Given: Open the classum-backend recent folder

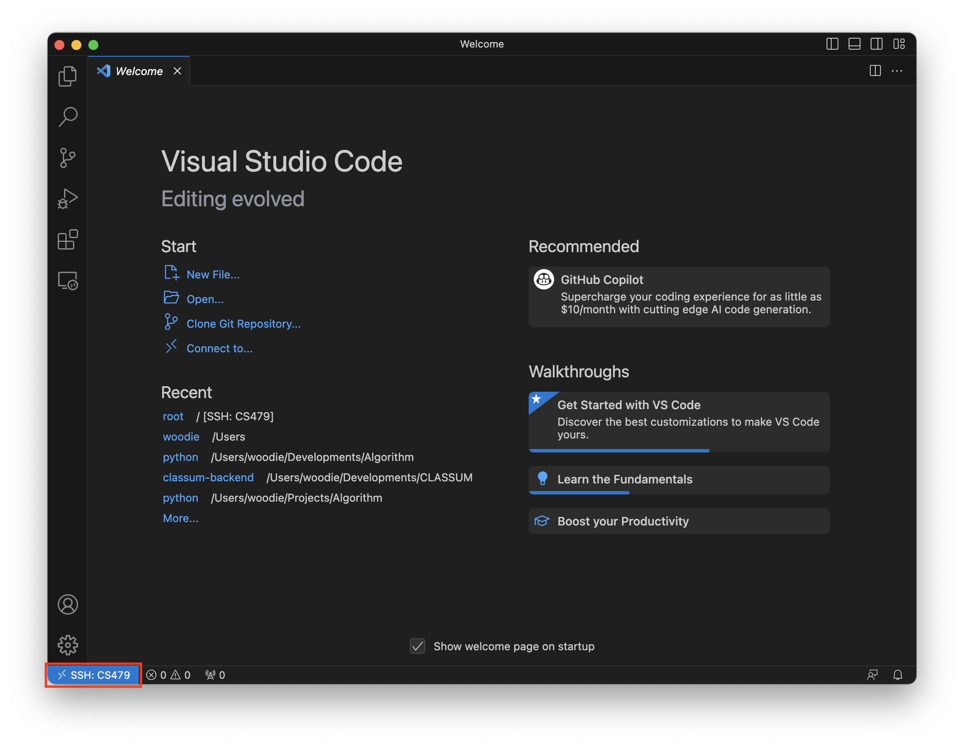Looking at the screenshot, I should point(208,477).
